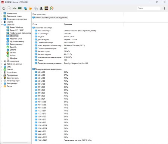The width and height of the screenshot is (168, 144).
Task: Click the Шрифты fonts icon
Action: (8, 58)
